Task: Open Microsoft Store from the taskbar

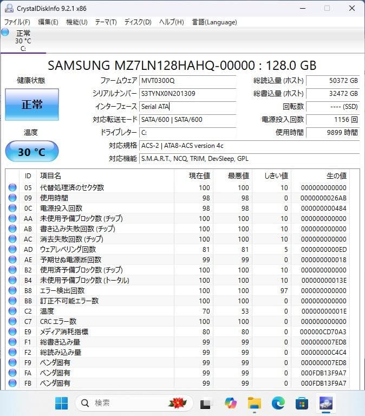Action: pyautogui.click(x=302, y=403)
